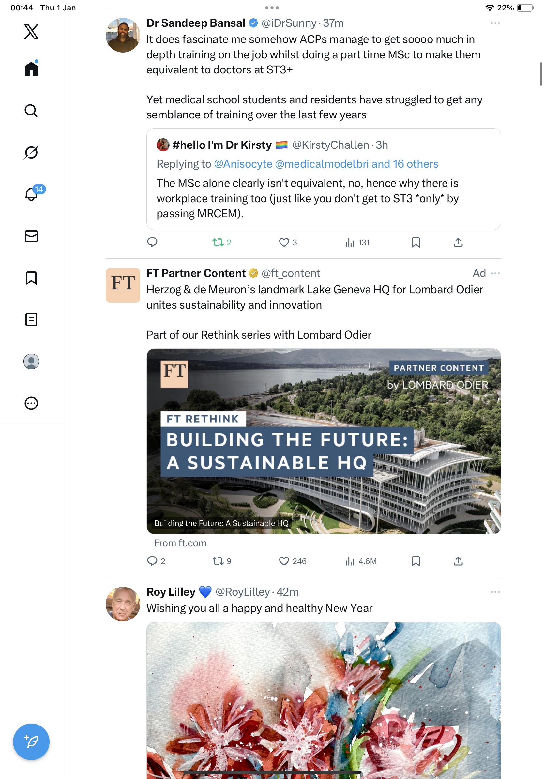This screenshot has height=779, width=544.
Task: Click the feed's vertical scrollbar
Action: tap(541, 74)
